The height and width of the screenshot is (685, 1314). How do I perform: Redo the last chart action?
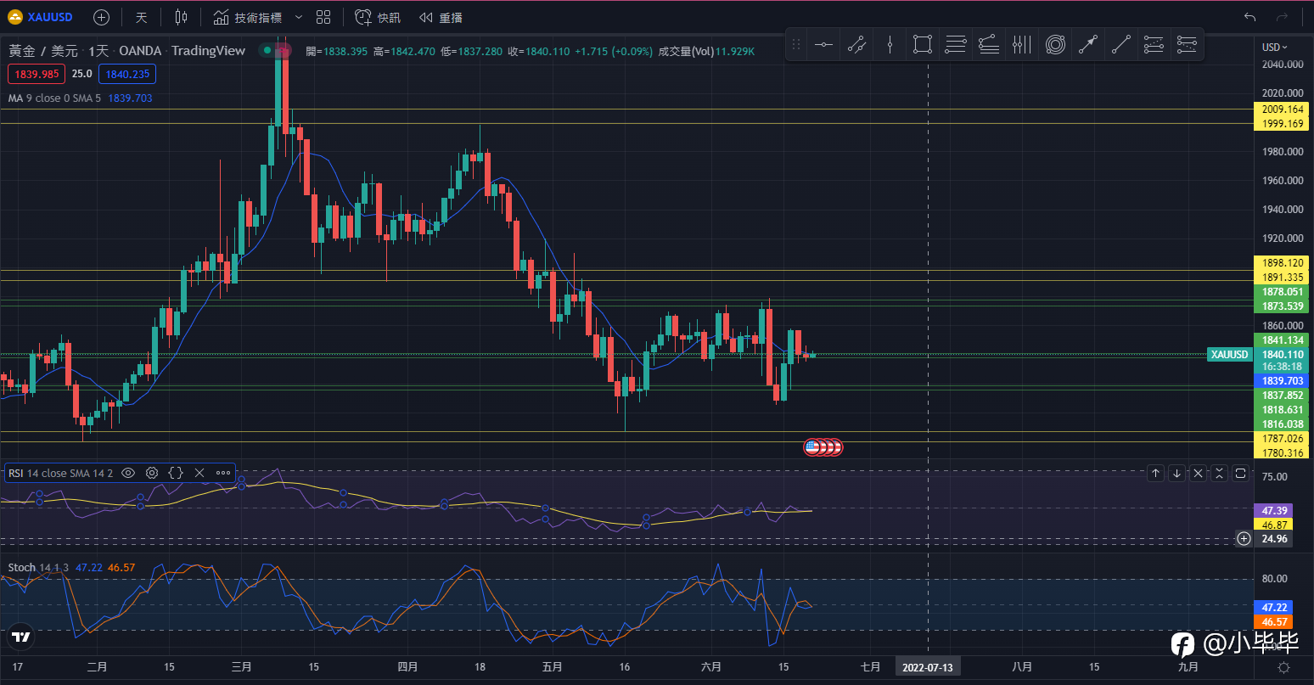tap(1282, 17)
